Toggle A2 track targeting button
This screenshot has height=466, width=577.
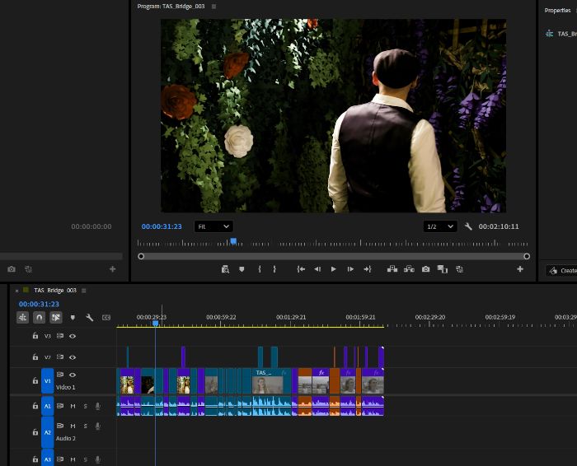pyautogui.click(x=48, y=432)
